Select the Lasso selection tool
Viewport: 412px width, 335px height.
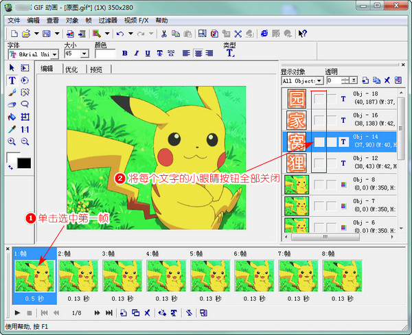pos(25,104)
